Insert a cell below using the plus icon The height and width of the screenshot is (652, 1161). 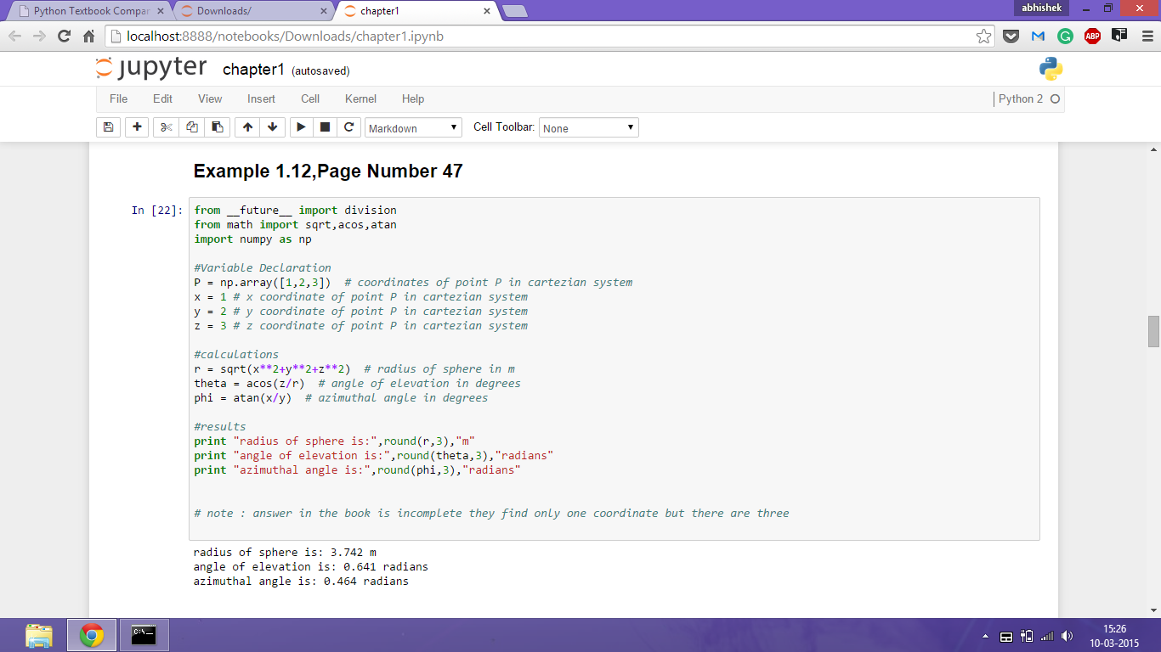[x=137, y=127]
